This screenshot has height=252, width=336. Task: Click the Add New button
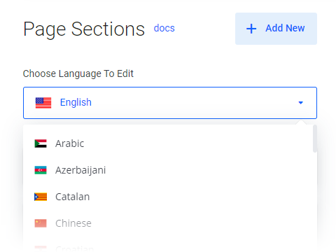(276, 29)
